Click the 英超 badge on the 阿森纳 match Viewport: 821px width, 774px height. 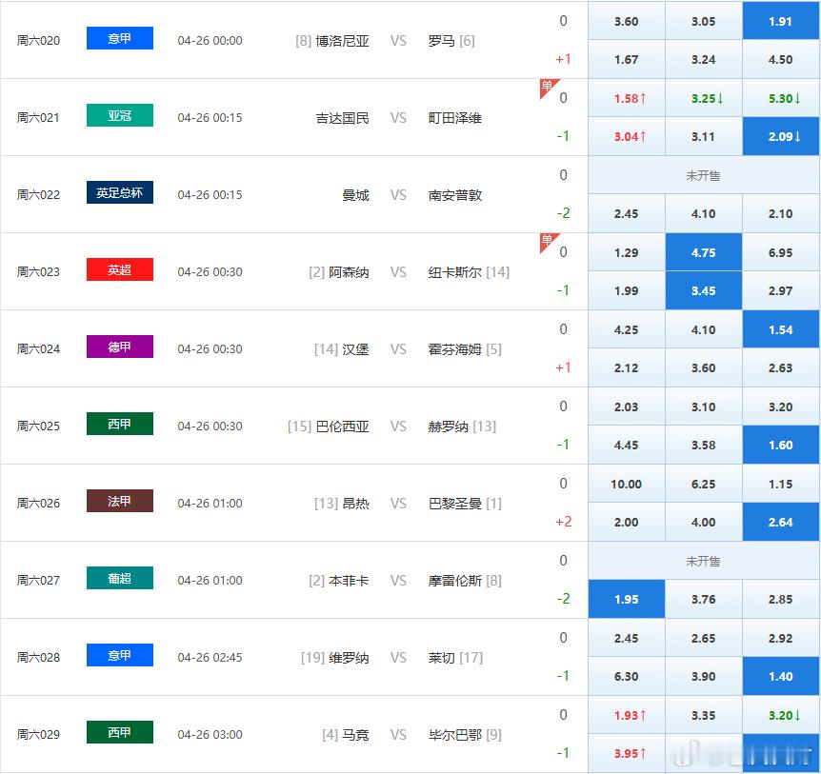[x=119, y=268]
